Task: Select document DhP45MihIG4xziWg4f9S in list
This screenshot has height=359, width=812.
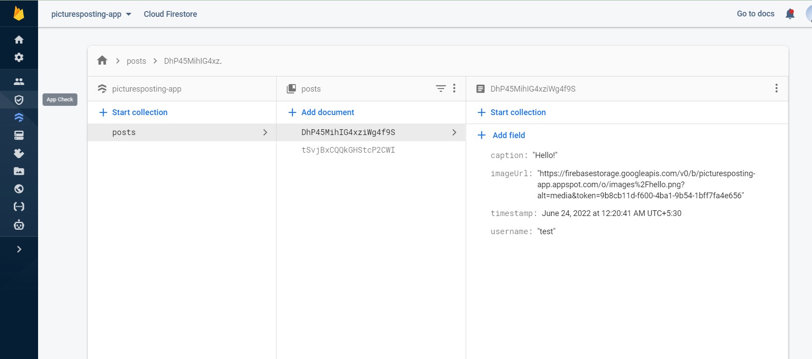Action: click(x=371, y=132)
